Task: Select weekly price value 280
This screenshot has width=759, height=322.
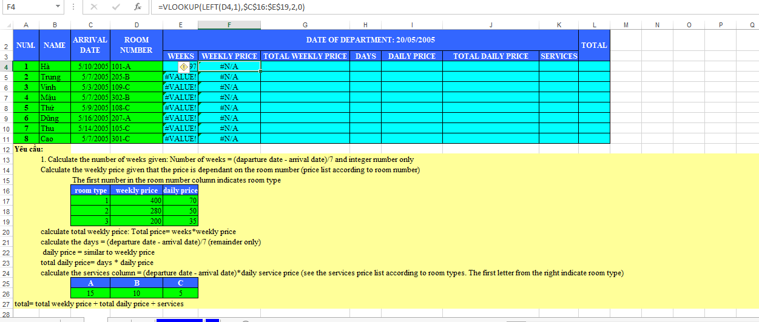Action: click(x=137, y=211)
